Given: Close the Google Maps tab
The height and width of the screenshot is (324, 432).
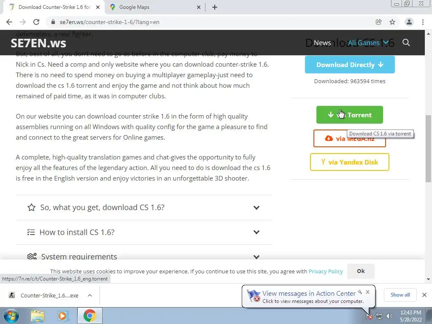Looking at the screenshot, I should click(x=199, y=7).
